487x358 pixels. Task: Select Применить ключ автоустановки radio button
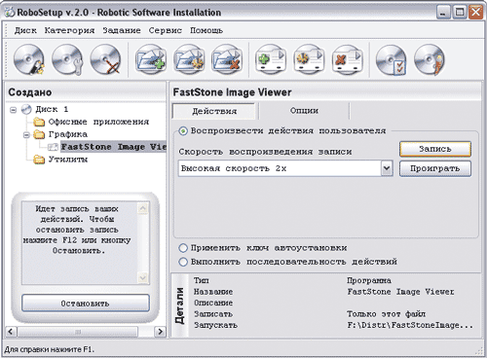tap(183, 248)
